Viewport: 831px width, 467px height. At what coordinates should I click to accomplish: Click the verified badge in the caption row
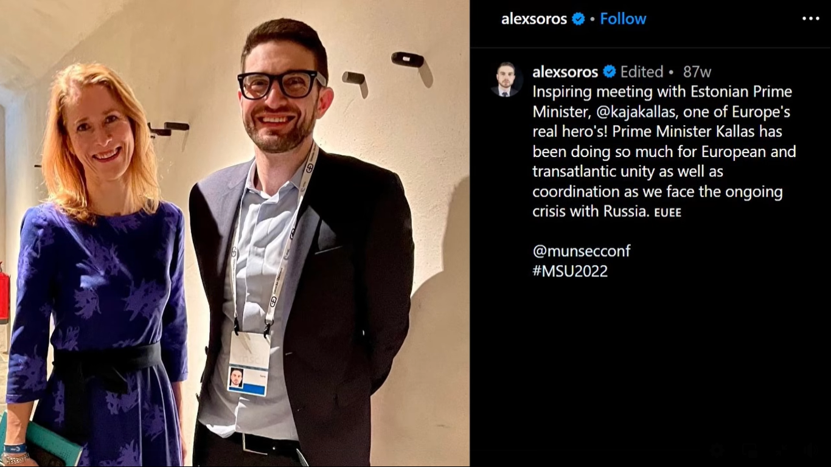(610, 72)
